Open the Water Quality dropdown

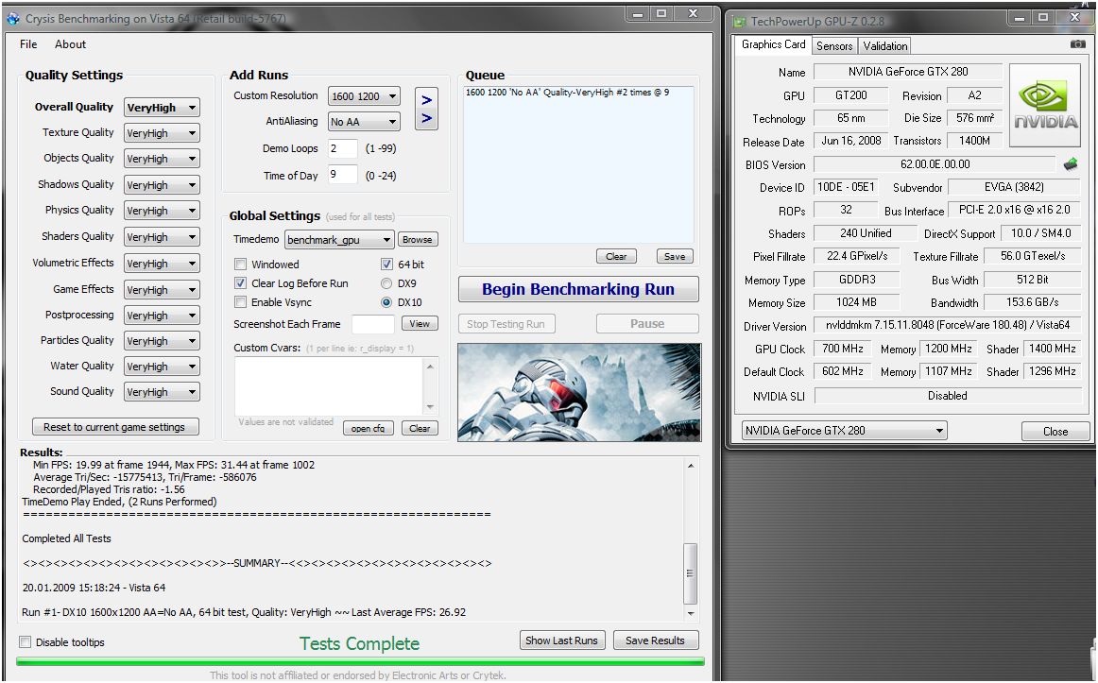(162, 366)
